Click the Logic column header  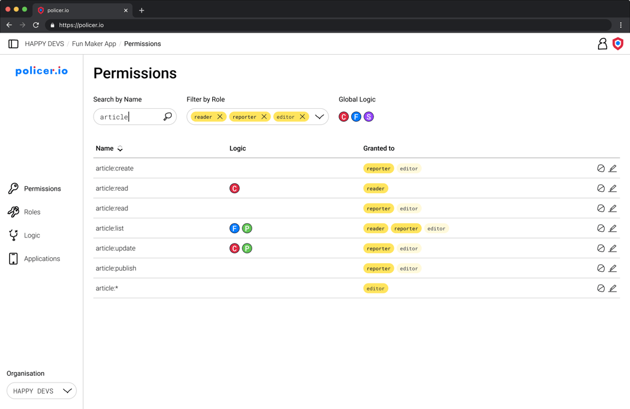click(237, 148)
